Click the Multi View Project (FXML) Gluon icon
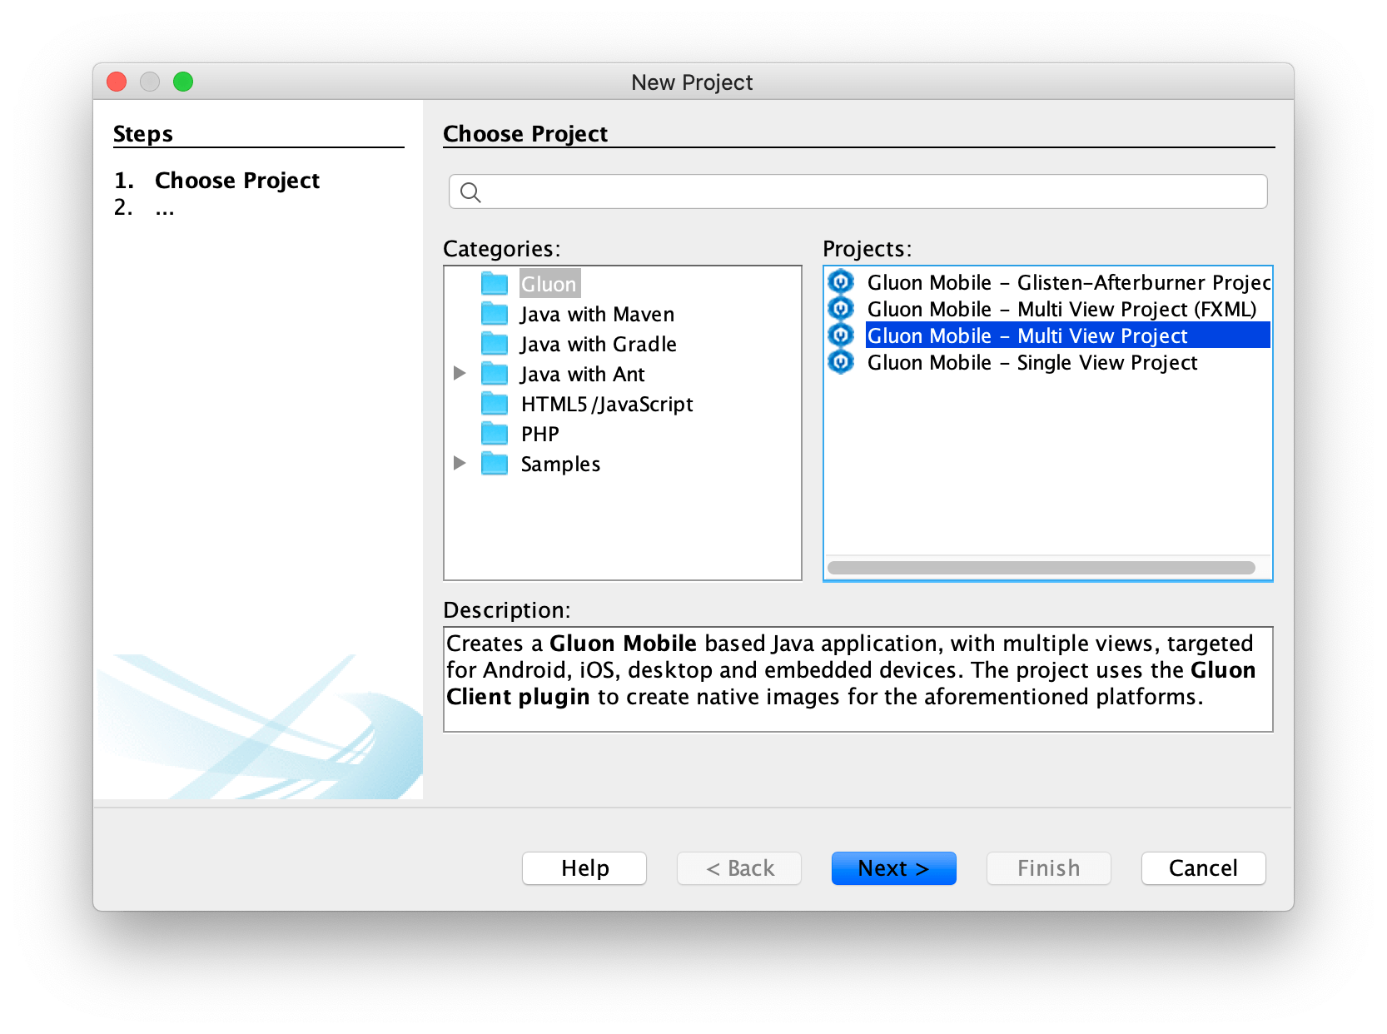The image size is (1387, 1034). point(841,309)
